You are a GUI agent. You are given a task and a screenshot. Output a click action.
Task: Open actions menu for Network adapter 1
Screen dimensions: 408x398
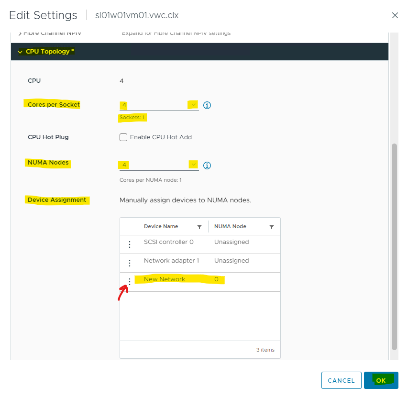click(x=129, y=263)
